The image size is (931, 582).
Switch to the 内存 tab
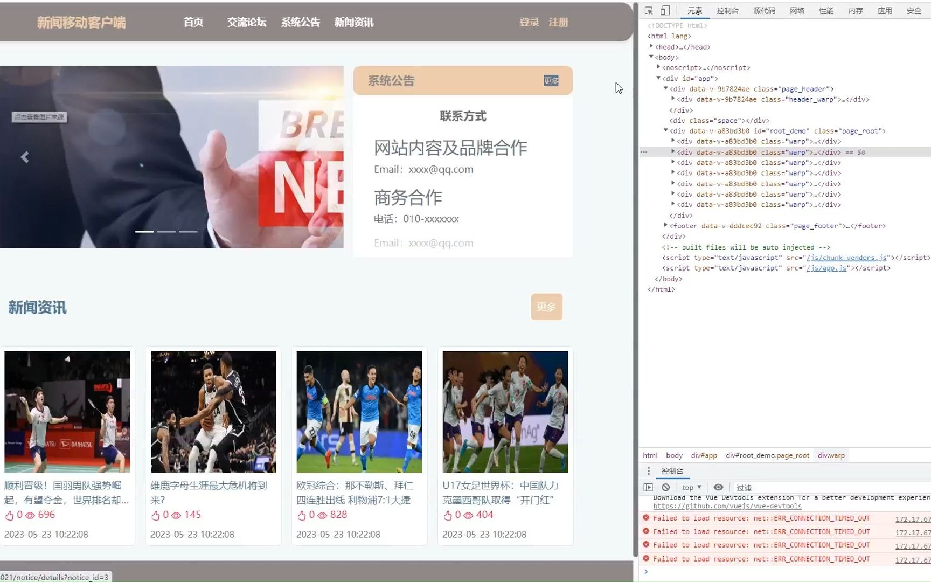(856, 11)
